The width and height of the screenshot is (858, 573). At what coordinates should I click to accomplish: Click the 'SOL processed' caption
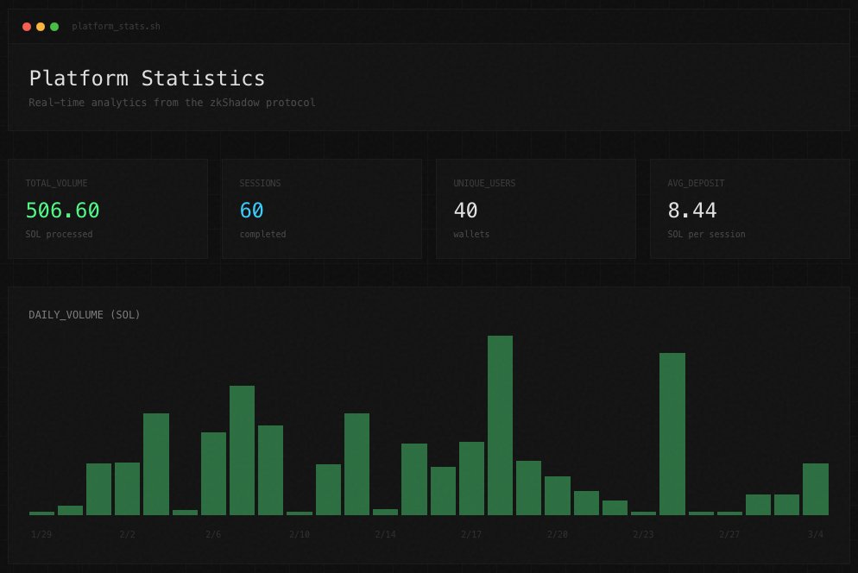pyautogui.click(x=59, y=234)
